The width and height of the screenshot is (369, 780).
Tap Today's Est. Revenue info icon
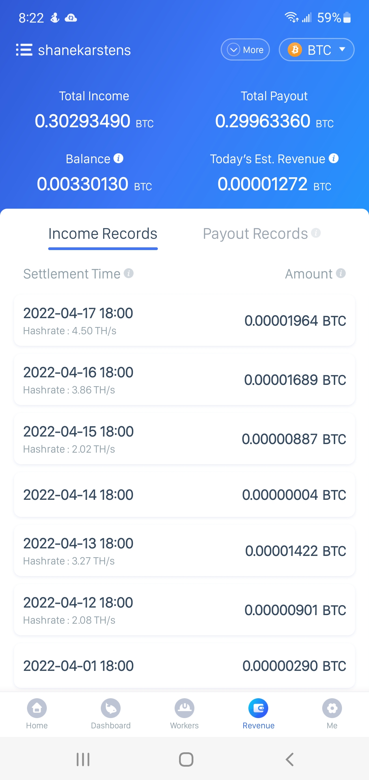333,158
